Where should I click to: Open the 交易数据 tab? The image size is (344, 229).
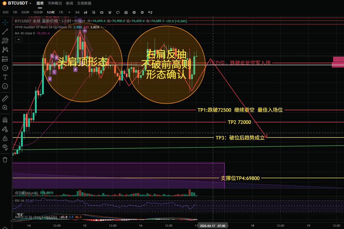(84, 3)
